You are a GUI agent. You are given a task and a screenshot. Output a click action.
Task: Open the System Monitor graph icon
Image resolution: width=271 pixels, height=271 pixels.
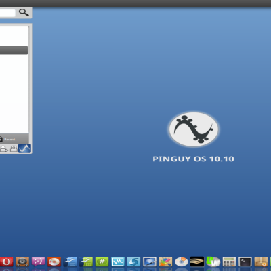pyautogui.click(x=118, y=262)
